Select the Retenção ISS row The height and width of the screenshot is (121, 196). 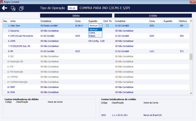(x=96, y=62)
